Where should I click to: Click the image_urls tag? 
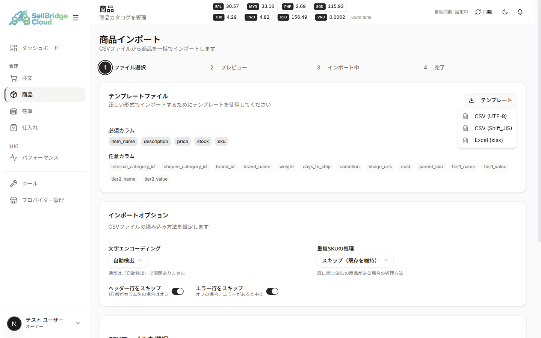380,167
